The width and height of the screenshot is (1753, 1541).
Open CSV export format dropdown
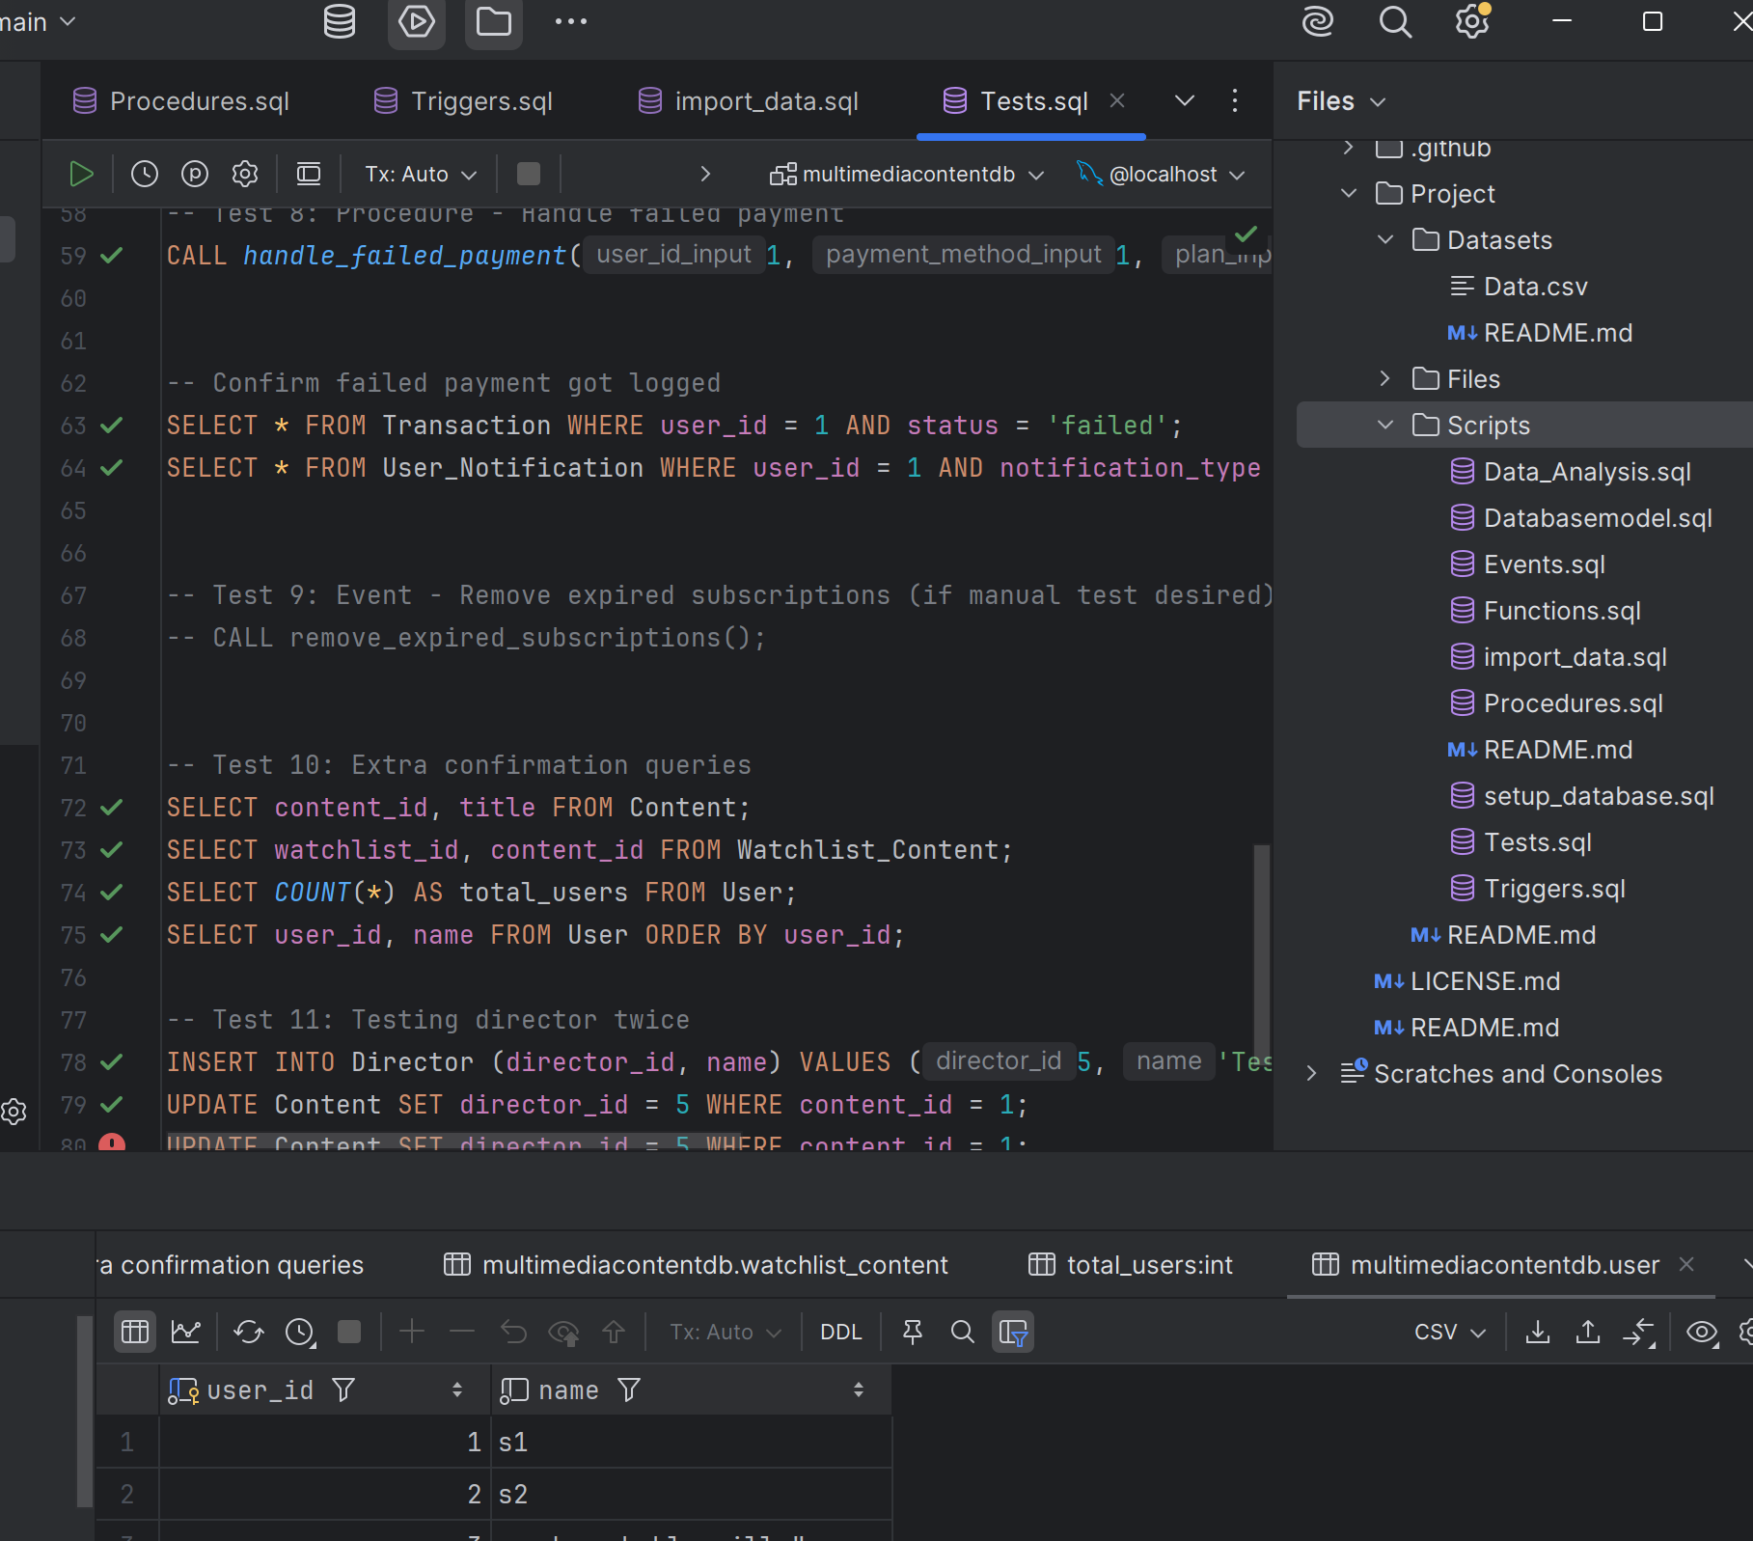point(1450,1333)
